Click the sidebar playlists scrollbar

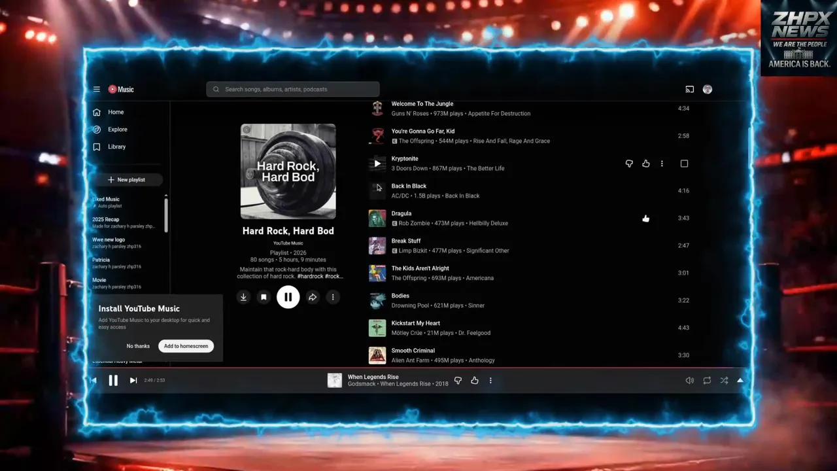tap(166, 215)
